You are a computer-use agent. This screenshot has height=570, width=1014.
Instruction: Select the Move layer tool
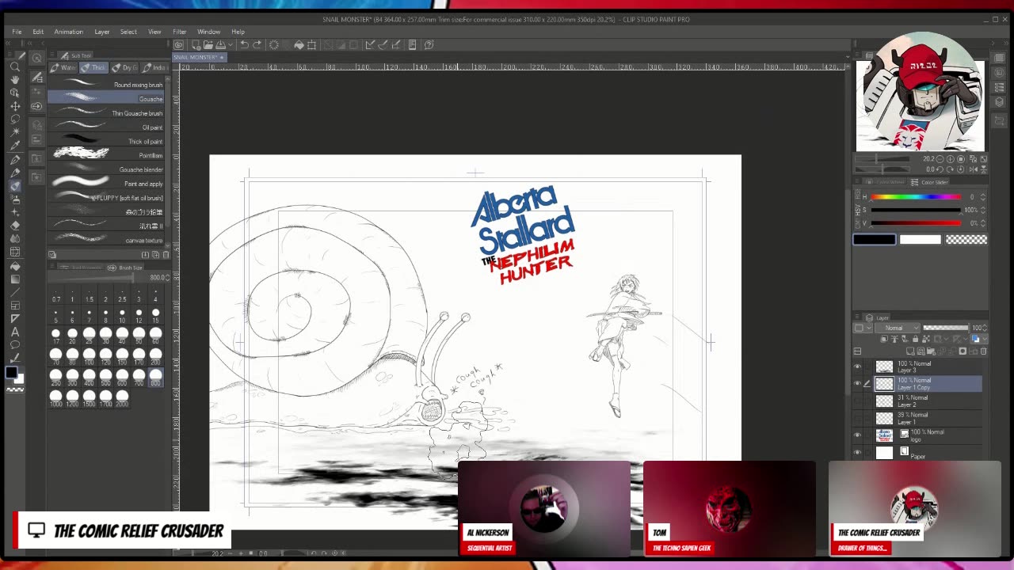15,106
